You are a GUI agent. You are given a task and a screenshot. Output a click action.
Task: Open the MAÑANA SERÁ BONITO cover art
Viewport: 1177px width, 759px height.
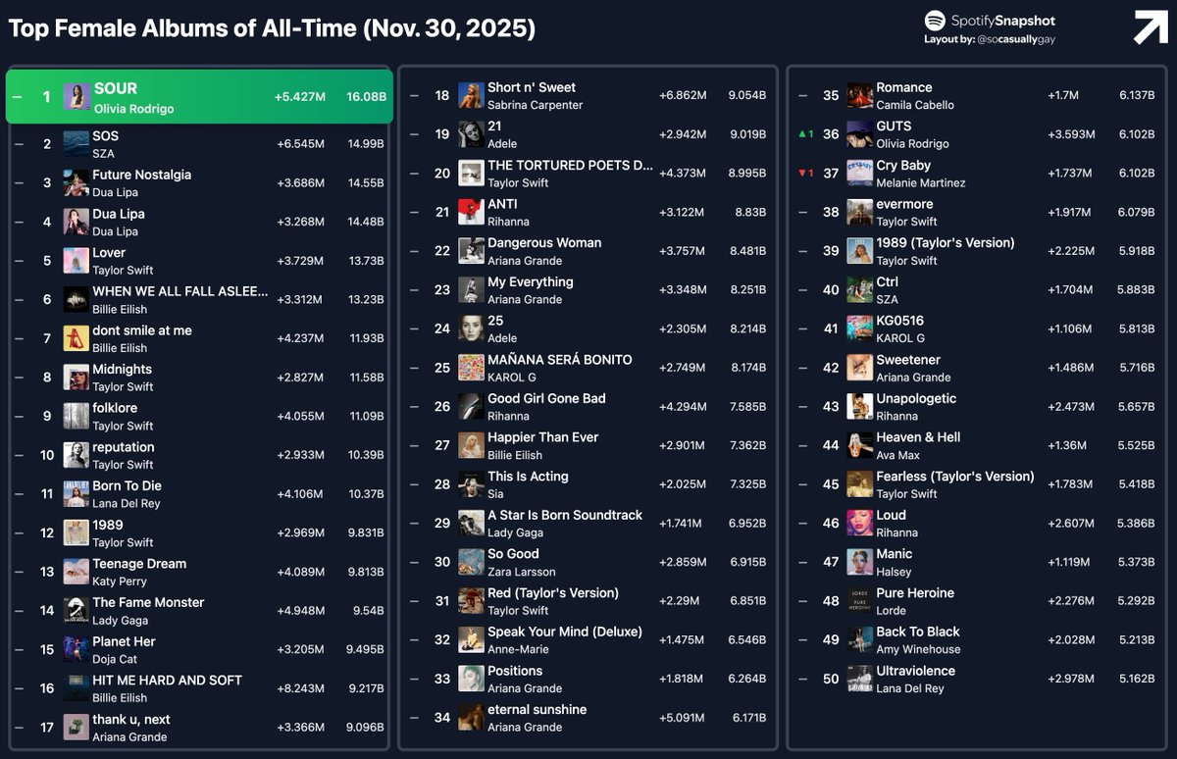pyautogui.click(x=471, y=368)
